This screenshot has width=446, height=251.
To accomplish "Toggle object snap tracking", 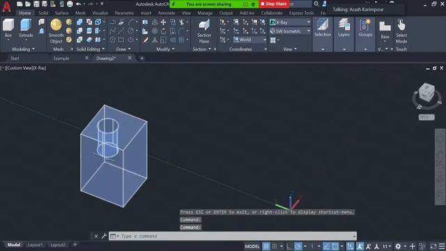I will (327, 246).
